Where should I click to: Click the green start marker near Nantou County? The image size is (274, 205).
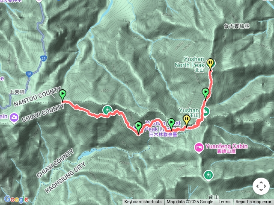click(63, 95)
